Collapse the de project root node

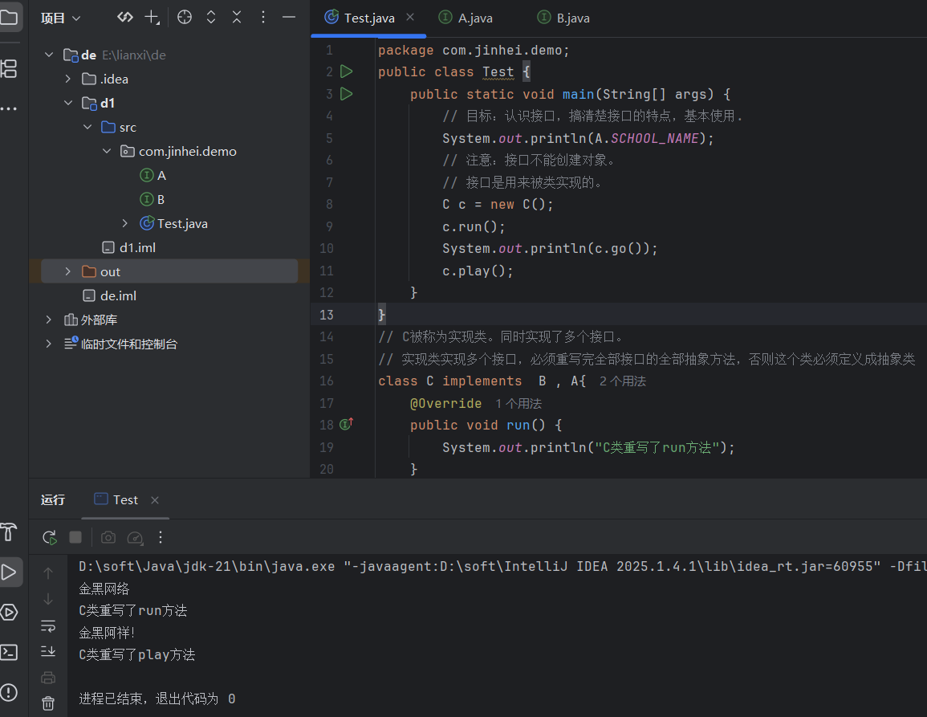click(x=49, y=55)
